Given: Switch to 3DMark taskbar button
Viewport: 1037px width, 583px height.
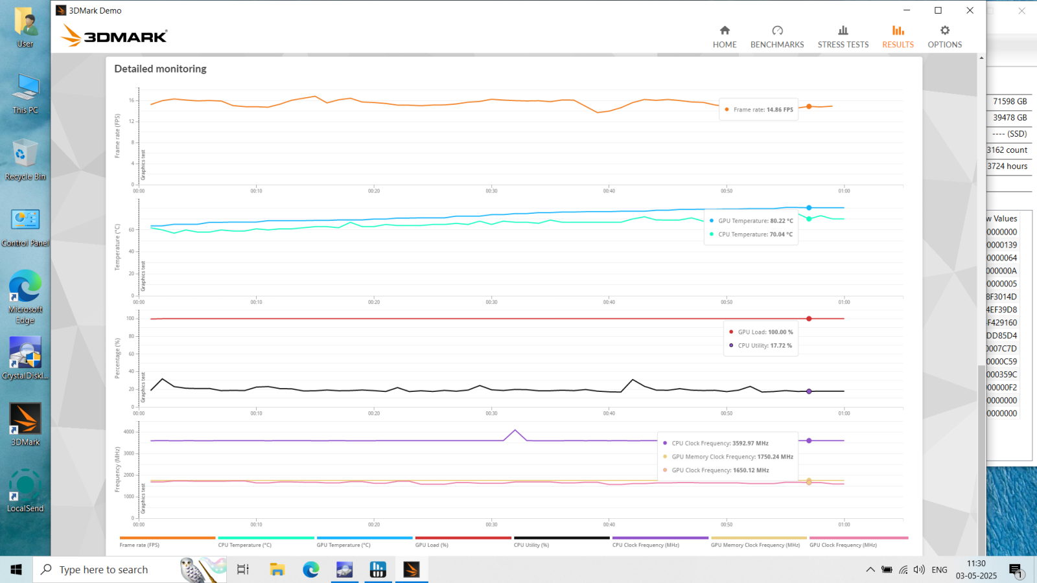Looking at the screenshot, I should (412, 569).
